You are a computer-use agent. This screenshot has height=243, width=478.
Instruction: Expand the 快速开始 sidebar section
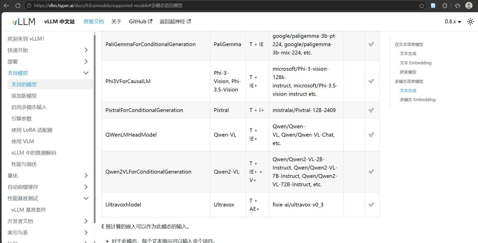tap(86, 50)
